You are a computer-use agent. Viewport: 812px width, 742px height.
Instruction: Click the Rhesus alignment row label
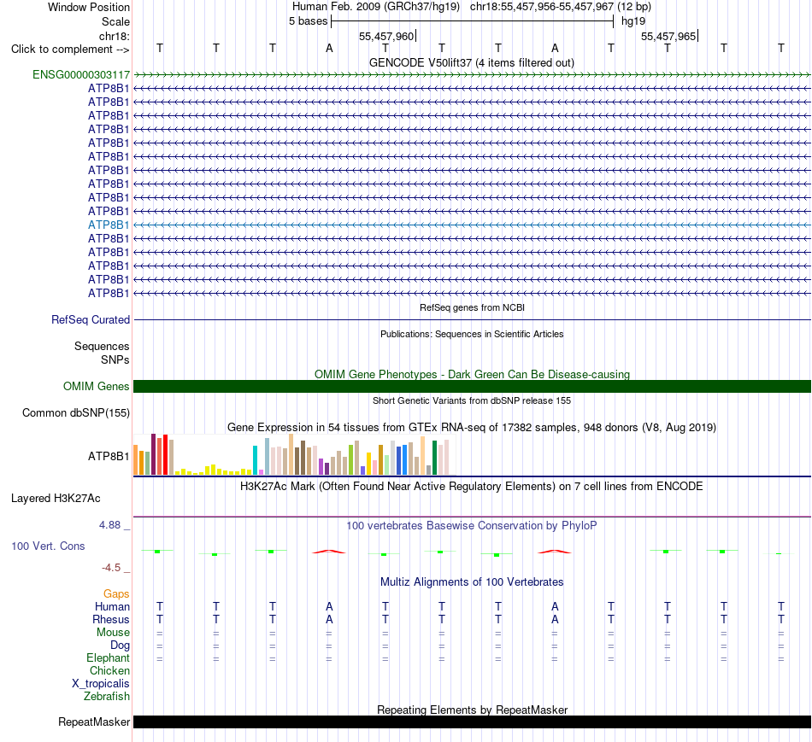tap(111, 619)
